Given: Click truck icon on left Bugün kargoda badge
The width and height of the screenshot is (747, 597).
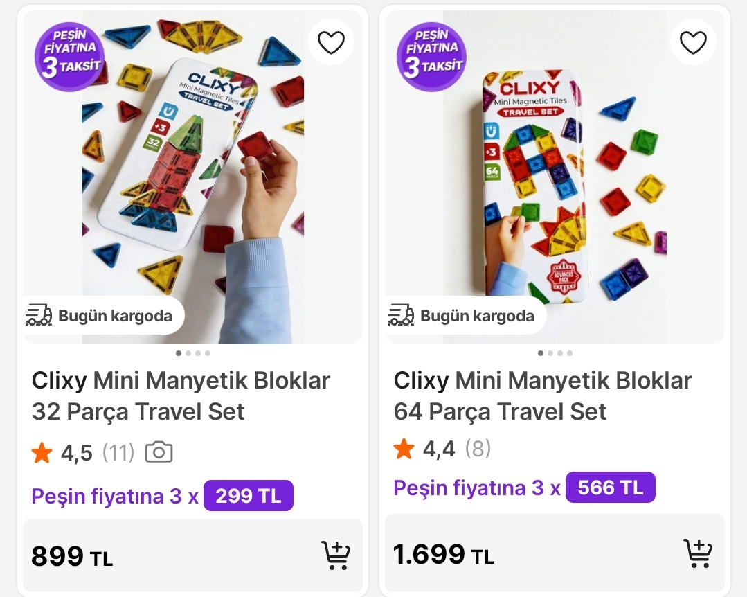Looking at the screenshot, I should 39,316.
